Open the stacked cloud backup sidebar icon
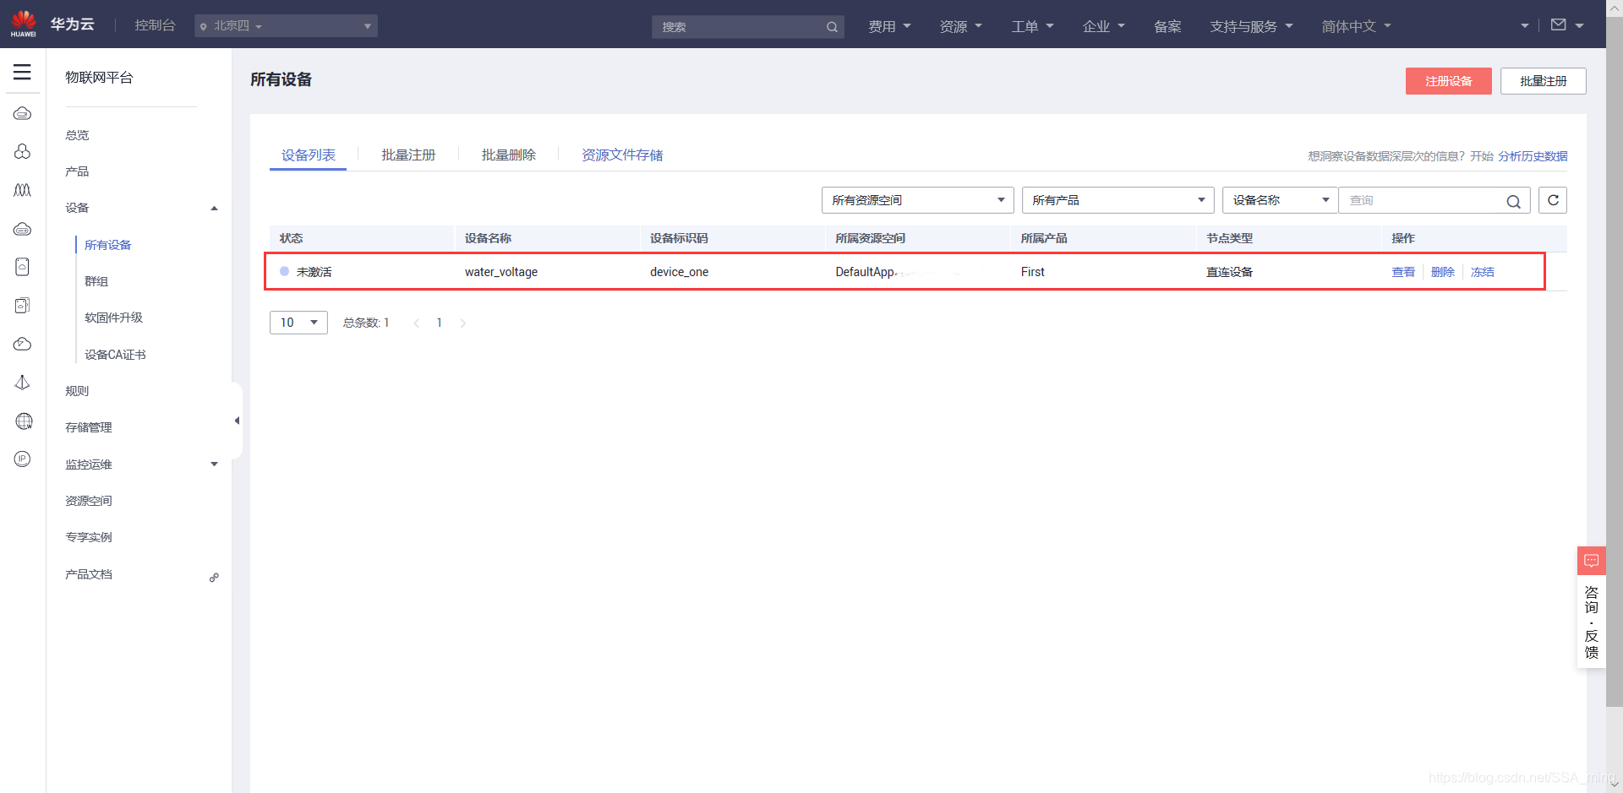The image size is (1623, 793). click(23, 305)
